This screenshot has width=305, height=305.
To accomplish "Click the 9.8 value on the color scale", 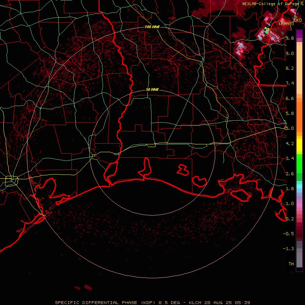I will pyautogui.click(x=290, y=38).
